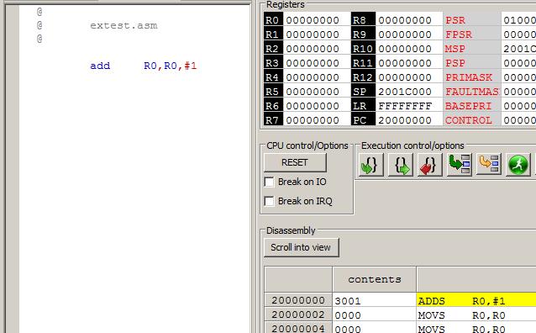536x333 pixels.
Task: Enable the Break on IO checkbox
Action: tap(270, 182)
